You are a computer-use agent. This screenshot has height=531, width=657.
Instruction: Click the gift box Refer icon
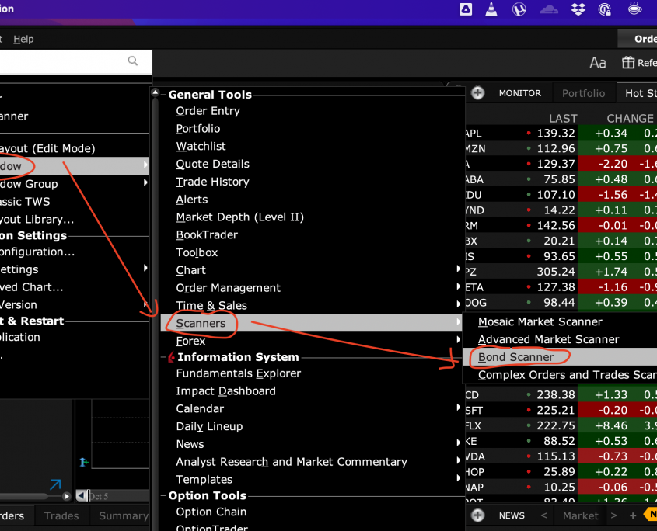pyautogui.click(x=628, y=63)
